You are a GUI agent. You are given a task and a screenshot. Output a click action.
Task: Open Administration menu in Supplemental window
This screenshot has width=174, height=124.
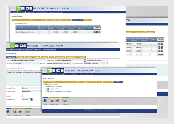tap(53, 12)
